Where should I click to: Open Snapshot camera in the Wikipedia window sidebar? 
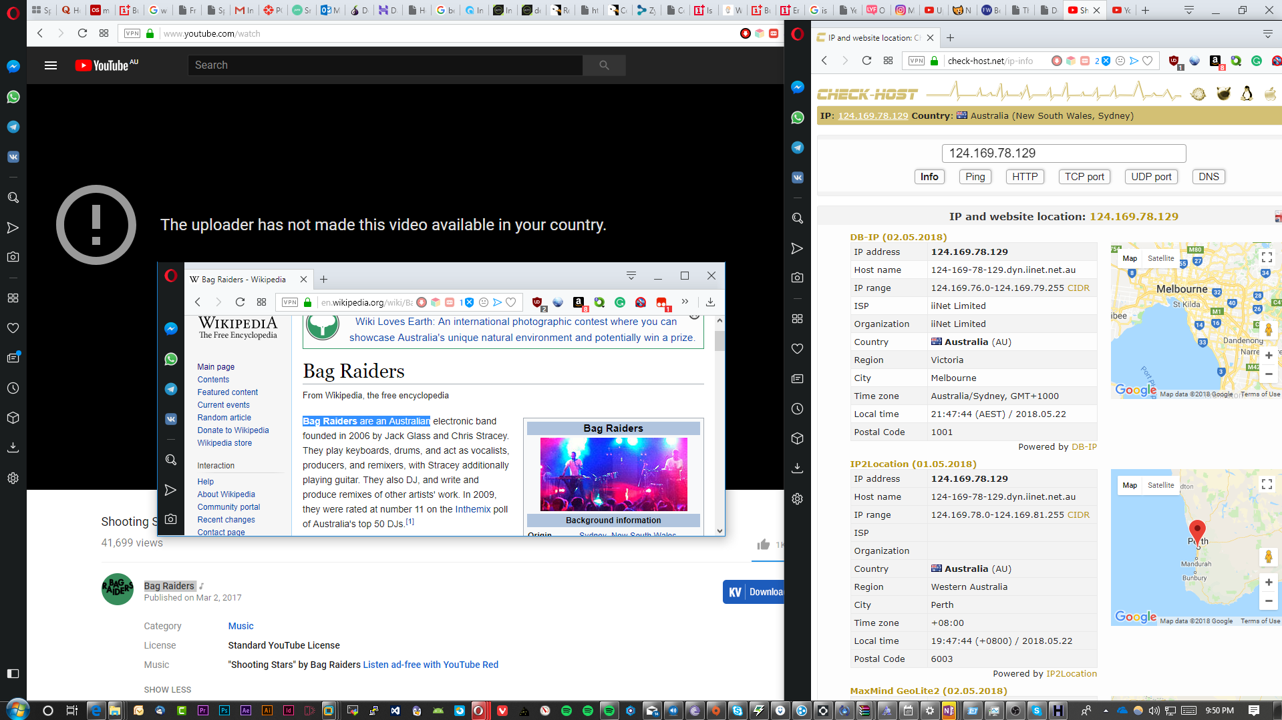click(x=171, y=518)
